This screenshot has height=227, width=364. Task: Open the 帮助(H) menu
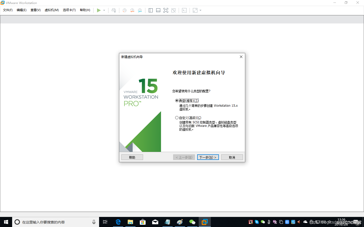pyautogui.click(x=85, y=10)
